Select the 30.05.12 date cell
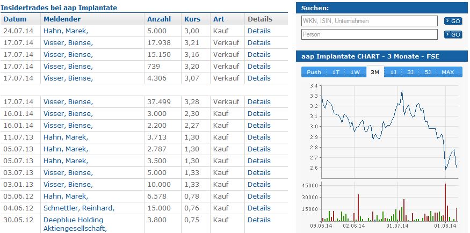The image size is (470, 233). 18,220
